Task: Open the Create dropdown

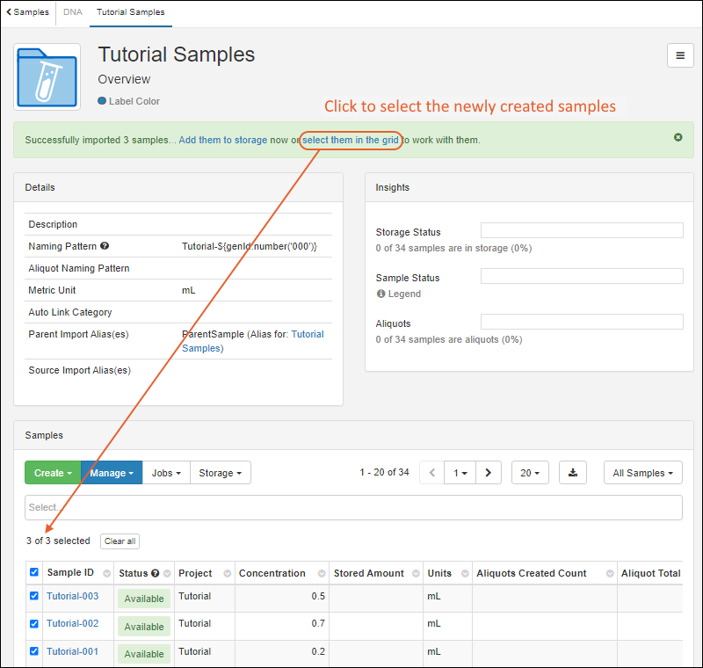Action: (x=53, y=473)
